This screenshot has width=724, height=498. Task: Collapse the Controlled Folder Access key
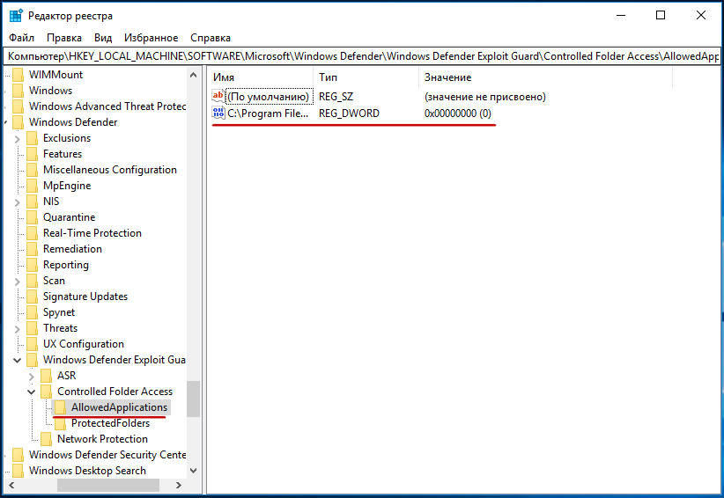pos(32,392)
